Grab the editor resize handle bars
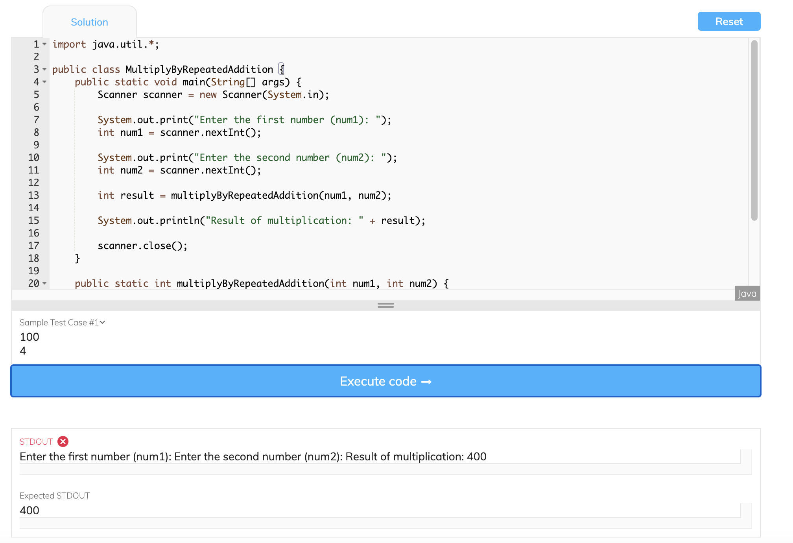The height and width of the screenshot is (543, 793). tap(385, 305)
